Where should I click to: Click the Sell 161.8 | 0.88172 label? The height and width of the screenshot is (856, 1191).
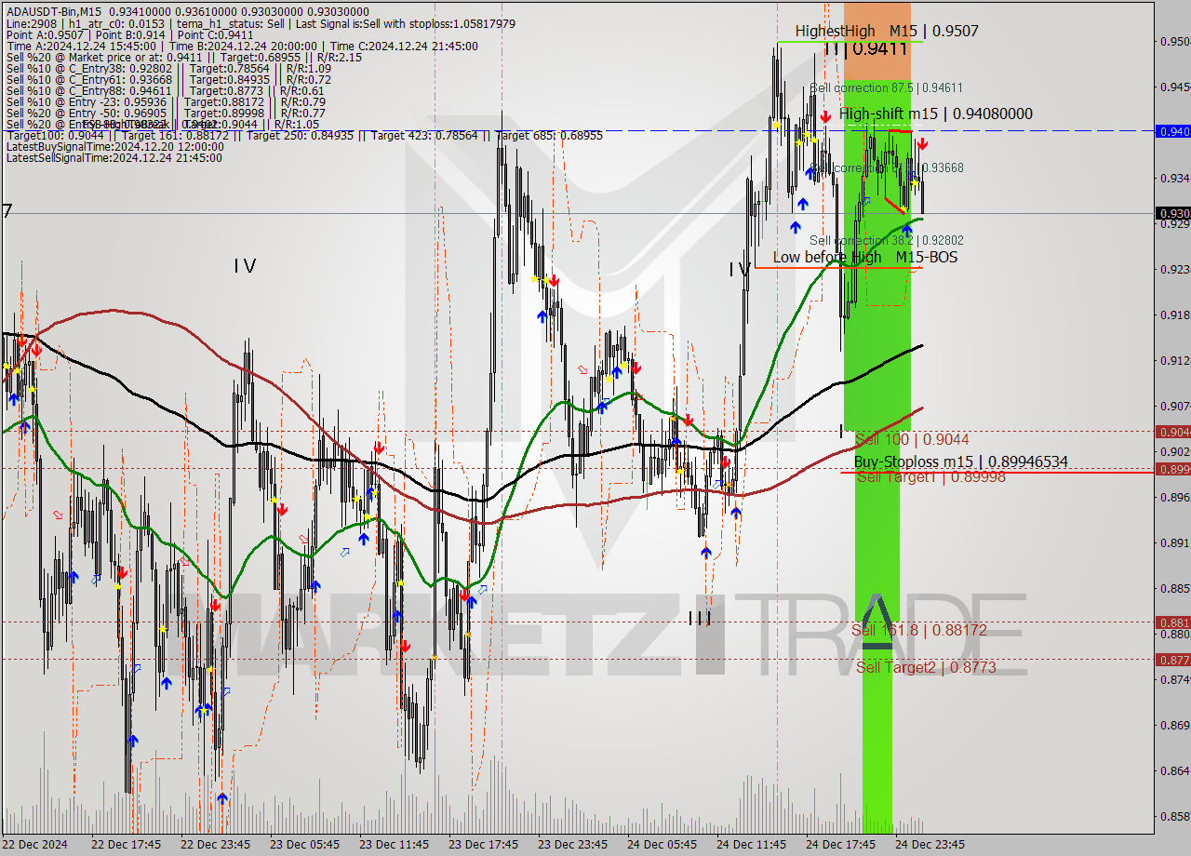919,630
